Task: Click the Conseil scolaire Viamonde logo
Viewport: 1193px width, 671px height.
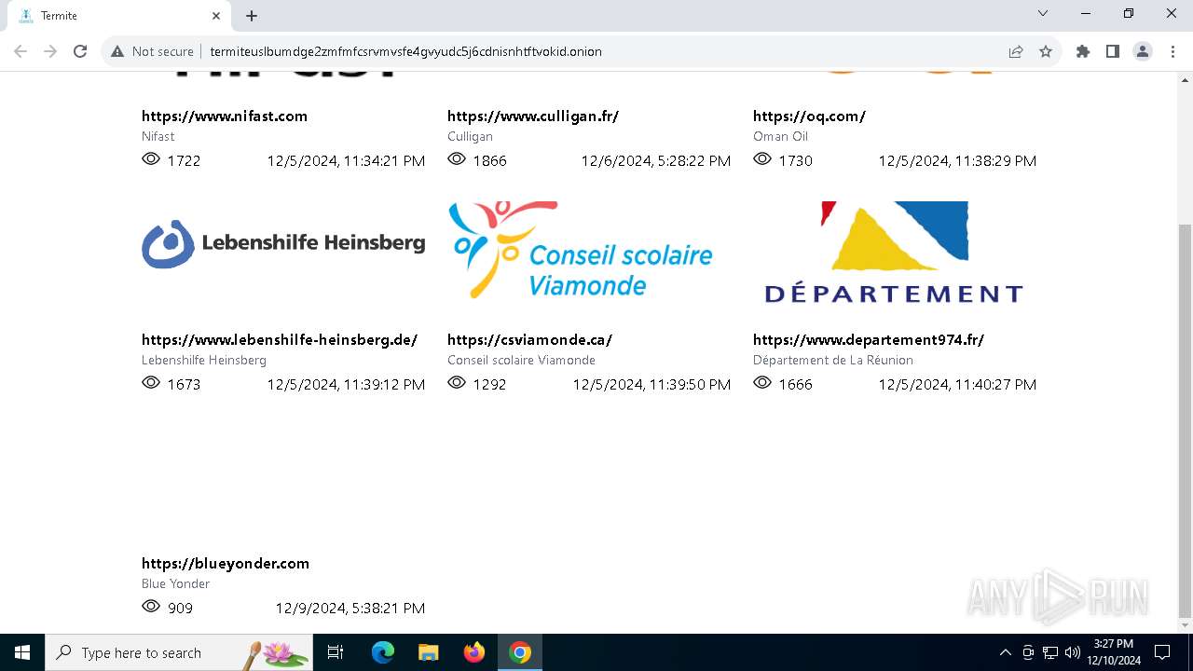Action: click(x=580, y=250)
